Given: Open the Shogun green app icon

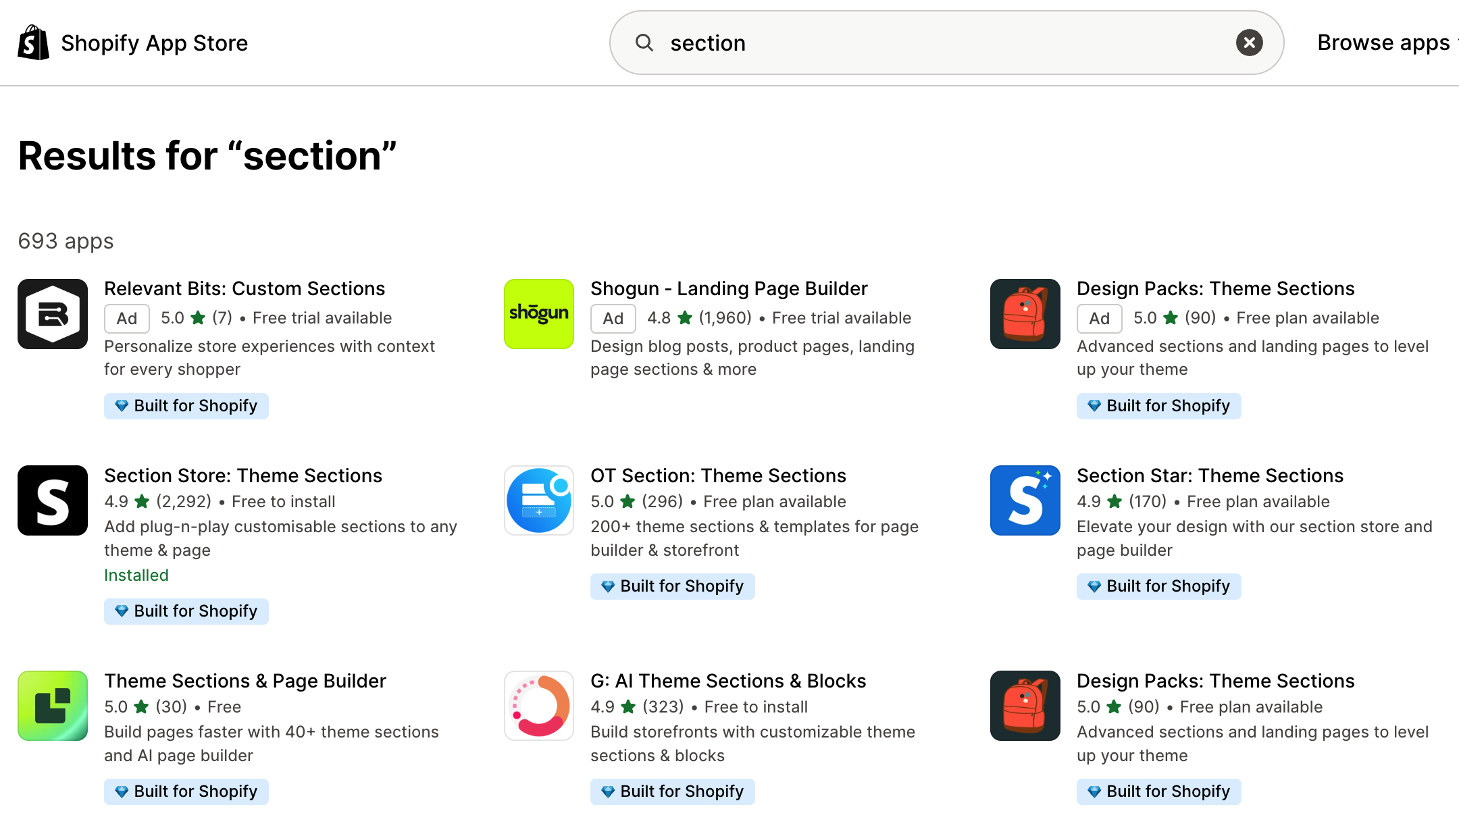Looking at the screenshot, I should [x=539, y=314].
